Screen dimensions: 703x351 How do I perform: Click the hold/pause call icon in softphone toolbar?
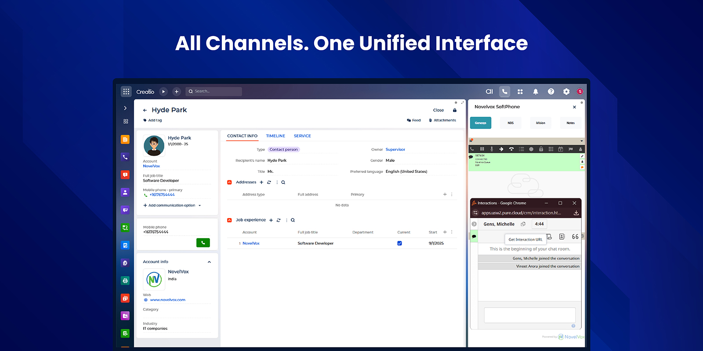pos(482,149)
